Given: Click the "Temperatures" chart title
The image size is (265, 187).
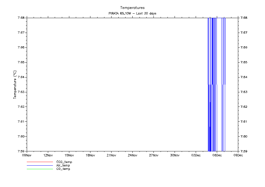Looking at the screenshot, I should tap(132, 8).
